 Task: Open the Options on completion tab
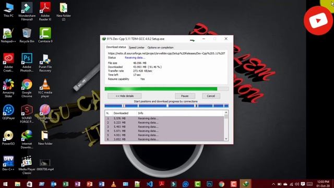coord(160,48)
